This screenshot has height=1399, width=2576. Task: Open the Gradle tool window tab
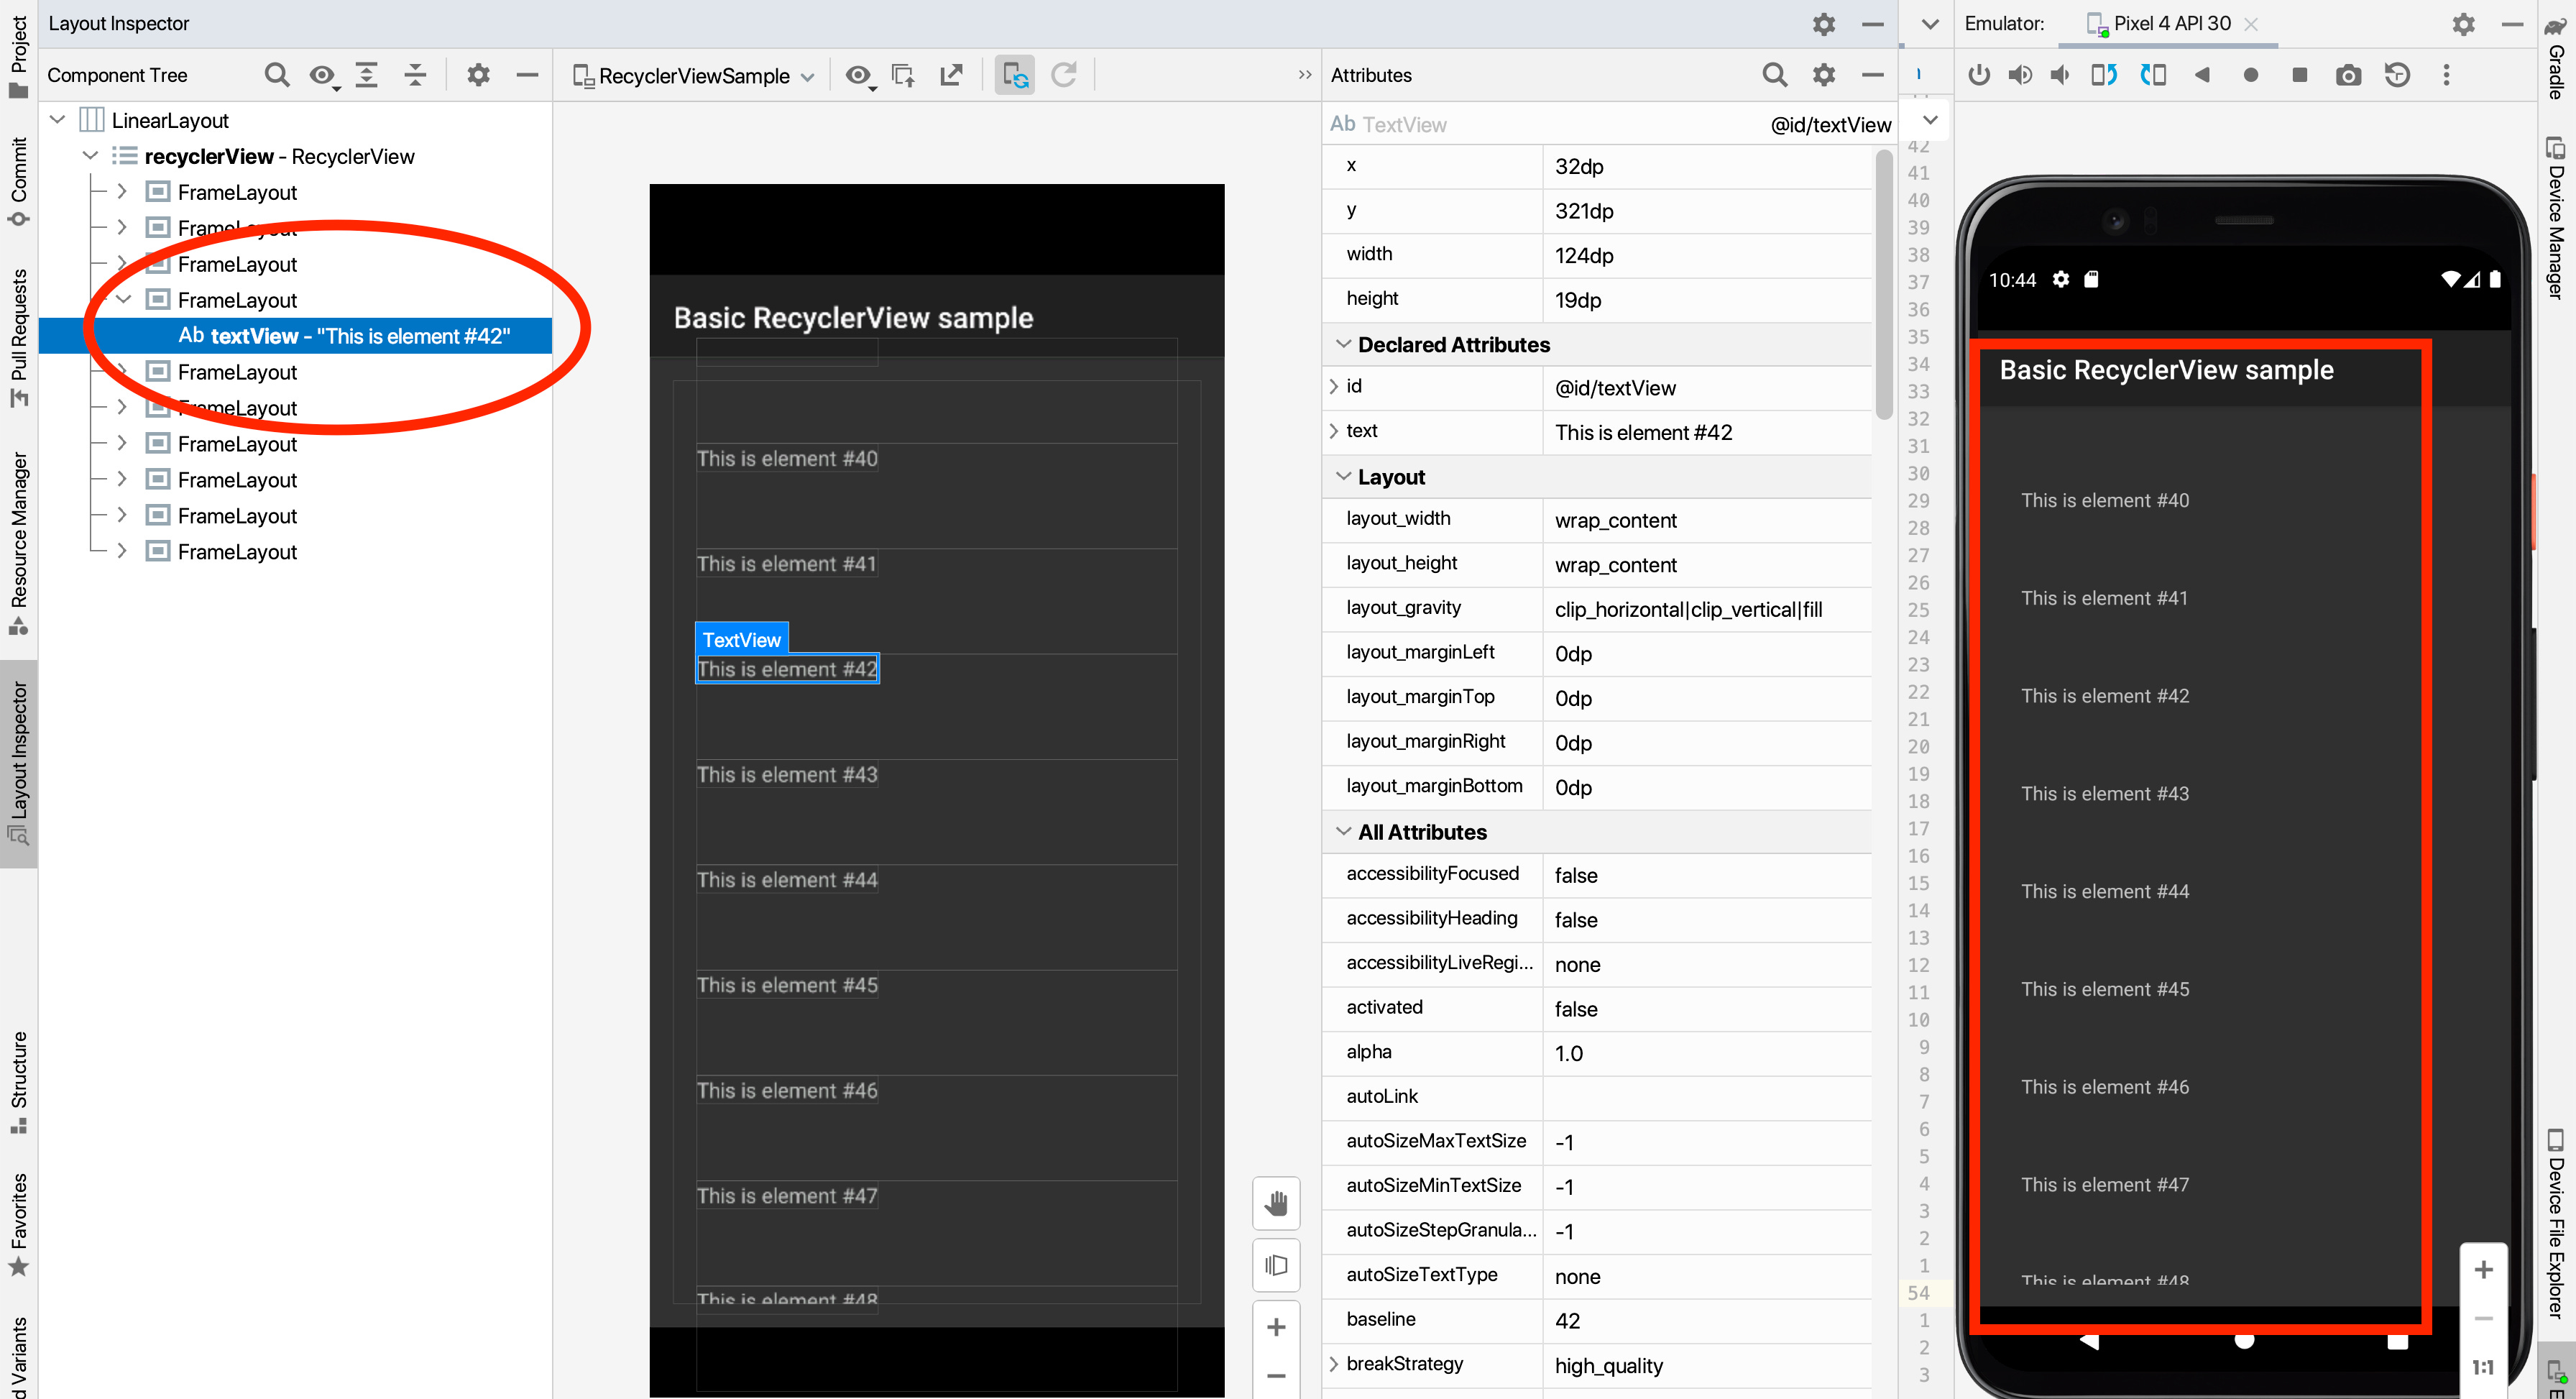tap(2557, 58)
